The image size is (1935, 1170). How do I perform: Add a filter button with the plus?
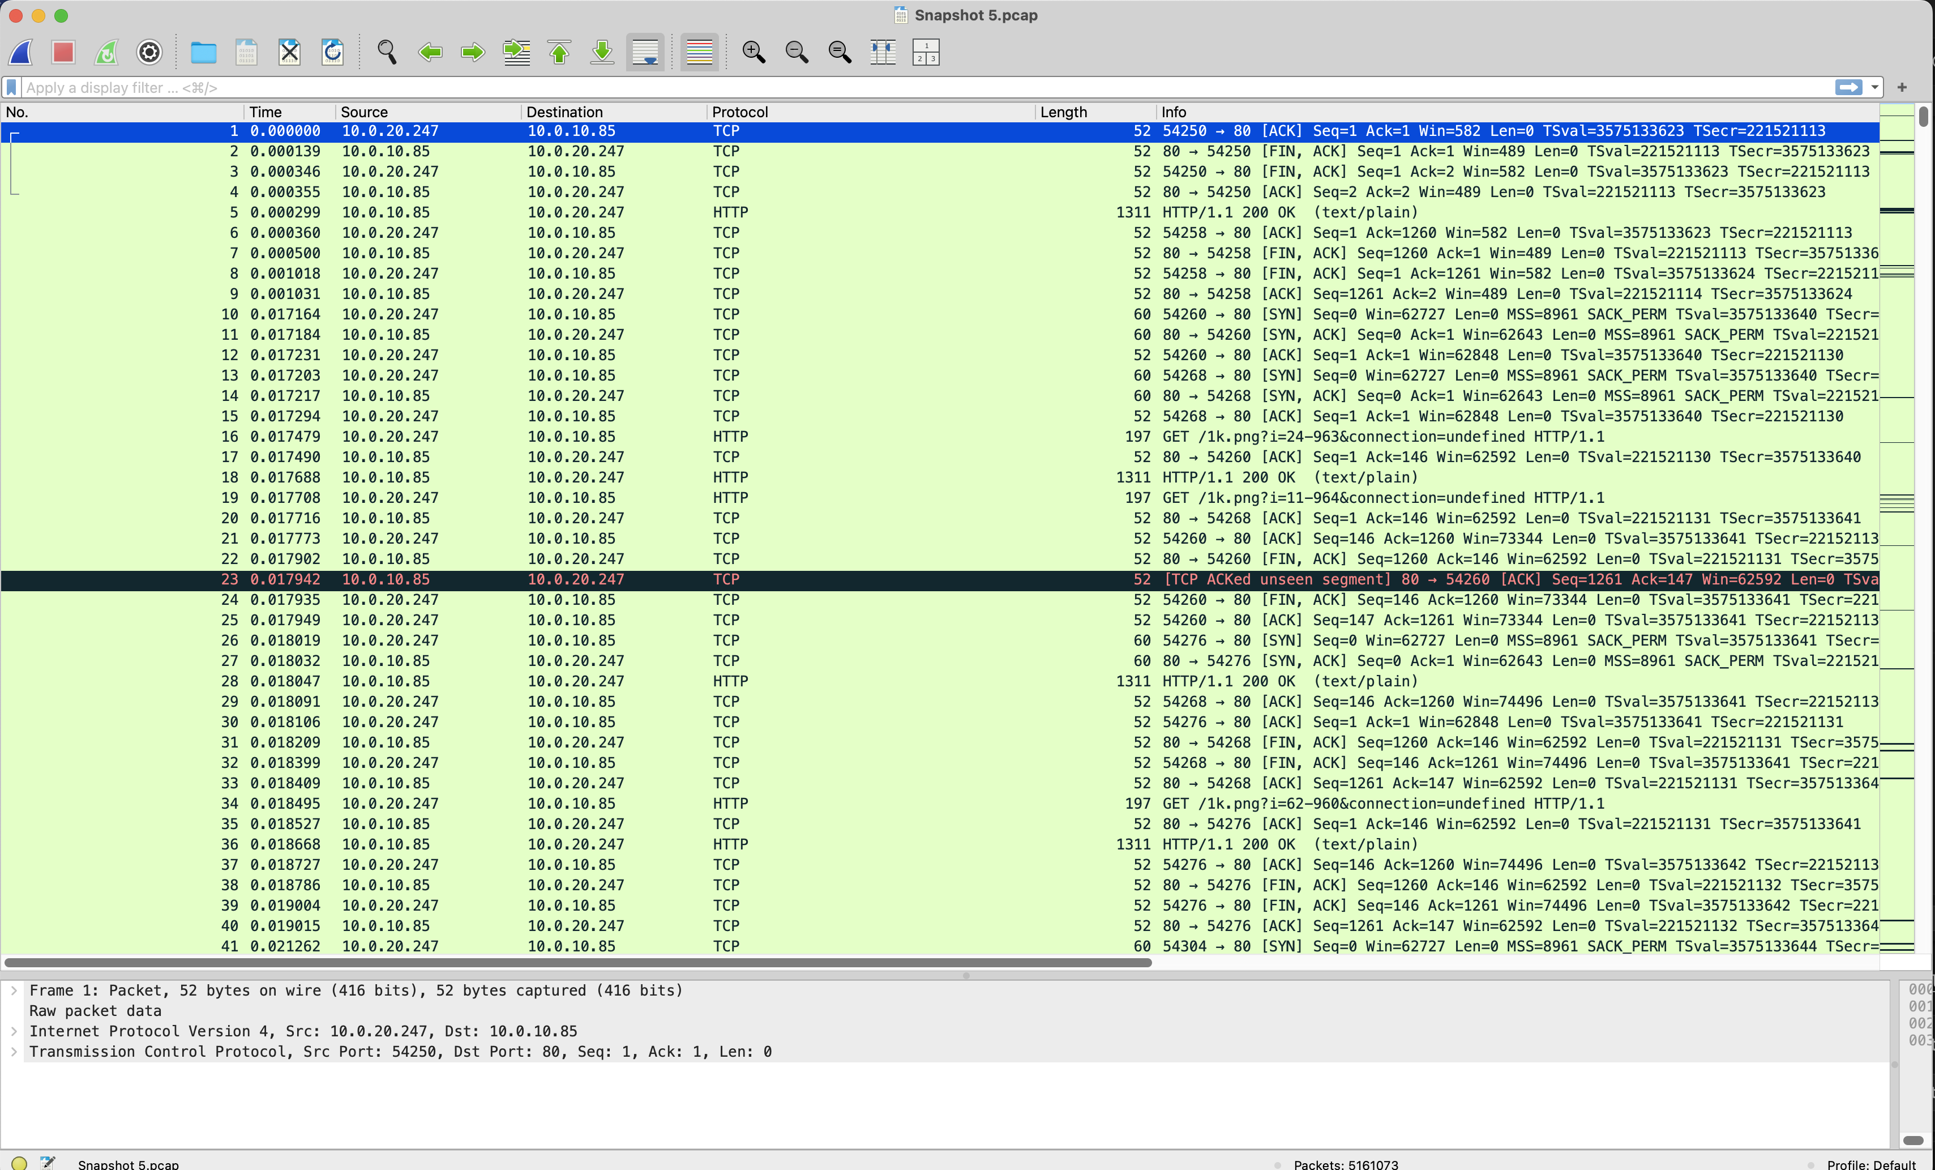click(1902, 87)
